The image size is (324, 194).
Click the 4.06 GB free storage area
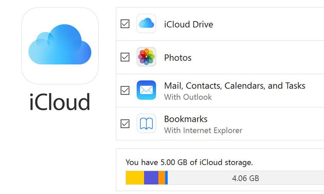[x=245, y=178]
